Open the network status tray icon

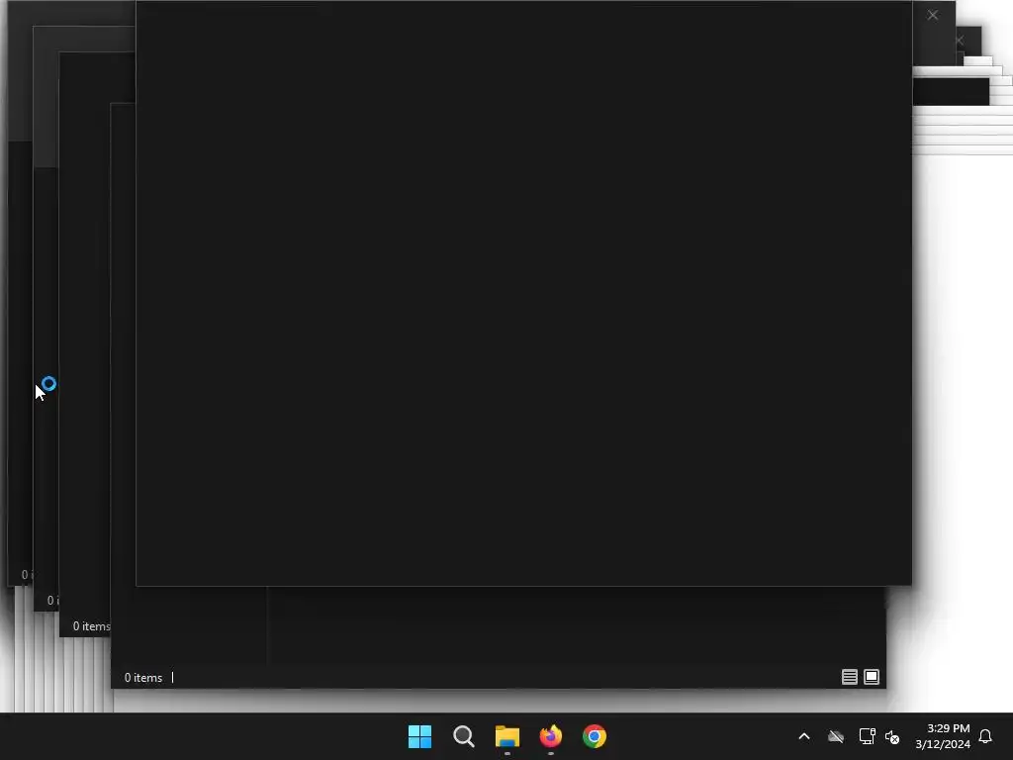pos(867,736)
